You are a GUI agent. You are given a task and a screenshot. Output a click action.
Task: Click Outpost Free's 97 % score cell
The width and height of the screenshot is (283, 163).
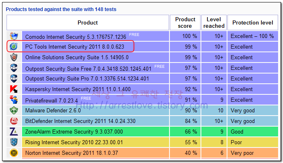coord(185,68)
